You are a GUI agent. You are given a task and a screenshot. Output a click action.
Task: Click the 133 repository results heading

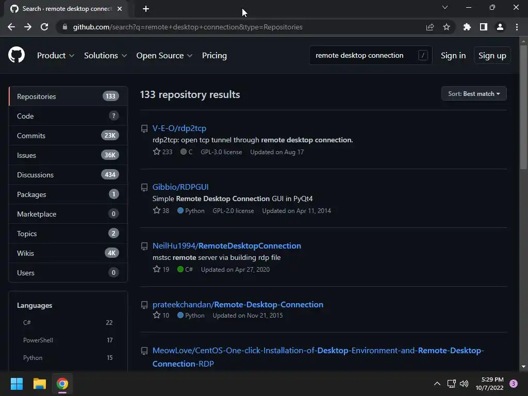[190, 95]
